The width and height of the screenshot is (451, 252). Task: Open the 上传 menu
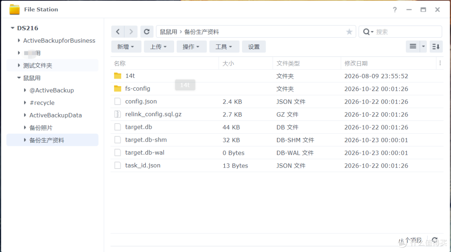(x=159, y=47)
